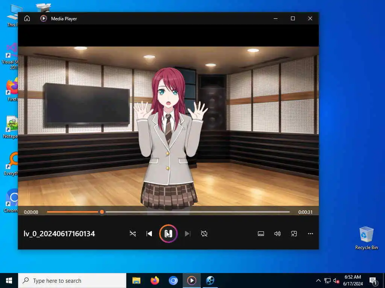Select Media Player taskbar button
385x288 pixels.
[191, 280]
